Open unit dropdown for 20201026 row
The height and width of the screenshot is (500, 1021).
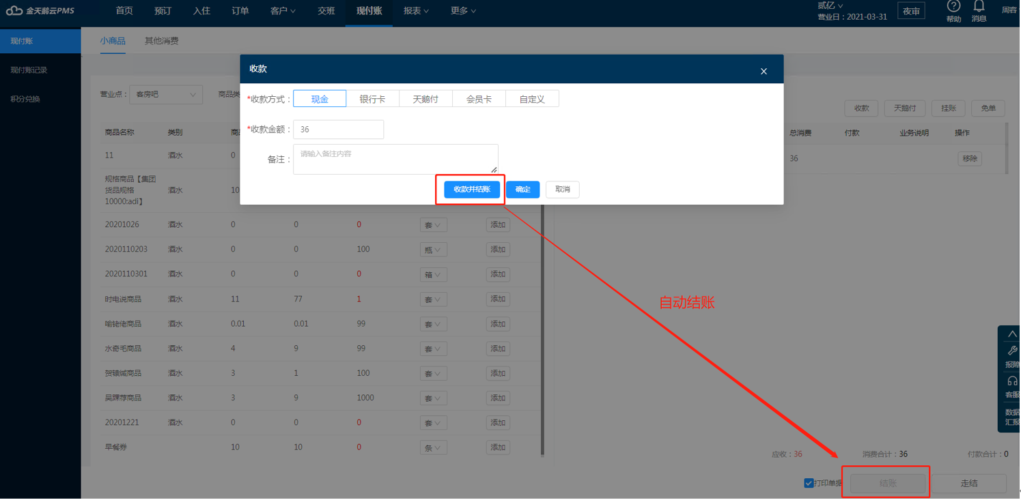tap(433, 225)
